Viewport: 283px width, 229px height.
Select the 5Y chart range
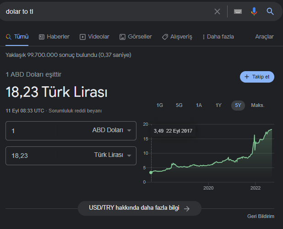(x=238, y=105)
